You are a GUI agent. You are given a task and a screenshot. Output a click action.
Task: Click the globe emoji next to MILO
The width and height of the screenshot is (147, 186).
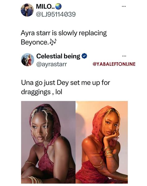click(x=59, y=7)
